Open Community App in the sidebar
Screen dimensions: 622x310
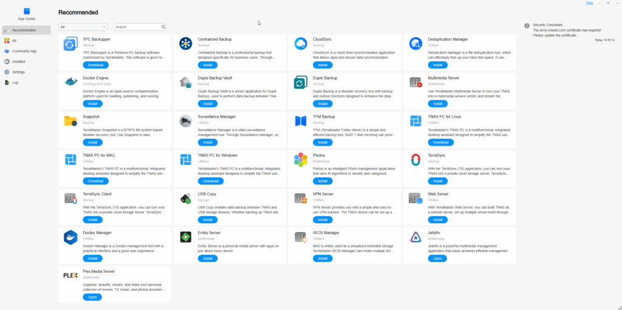coord(26,51)
